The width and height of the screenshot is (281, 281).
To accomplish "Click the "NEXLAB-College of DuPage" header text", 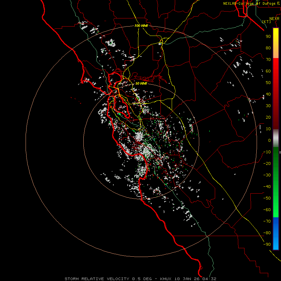I will (x=249, y=3).
